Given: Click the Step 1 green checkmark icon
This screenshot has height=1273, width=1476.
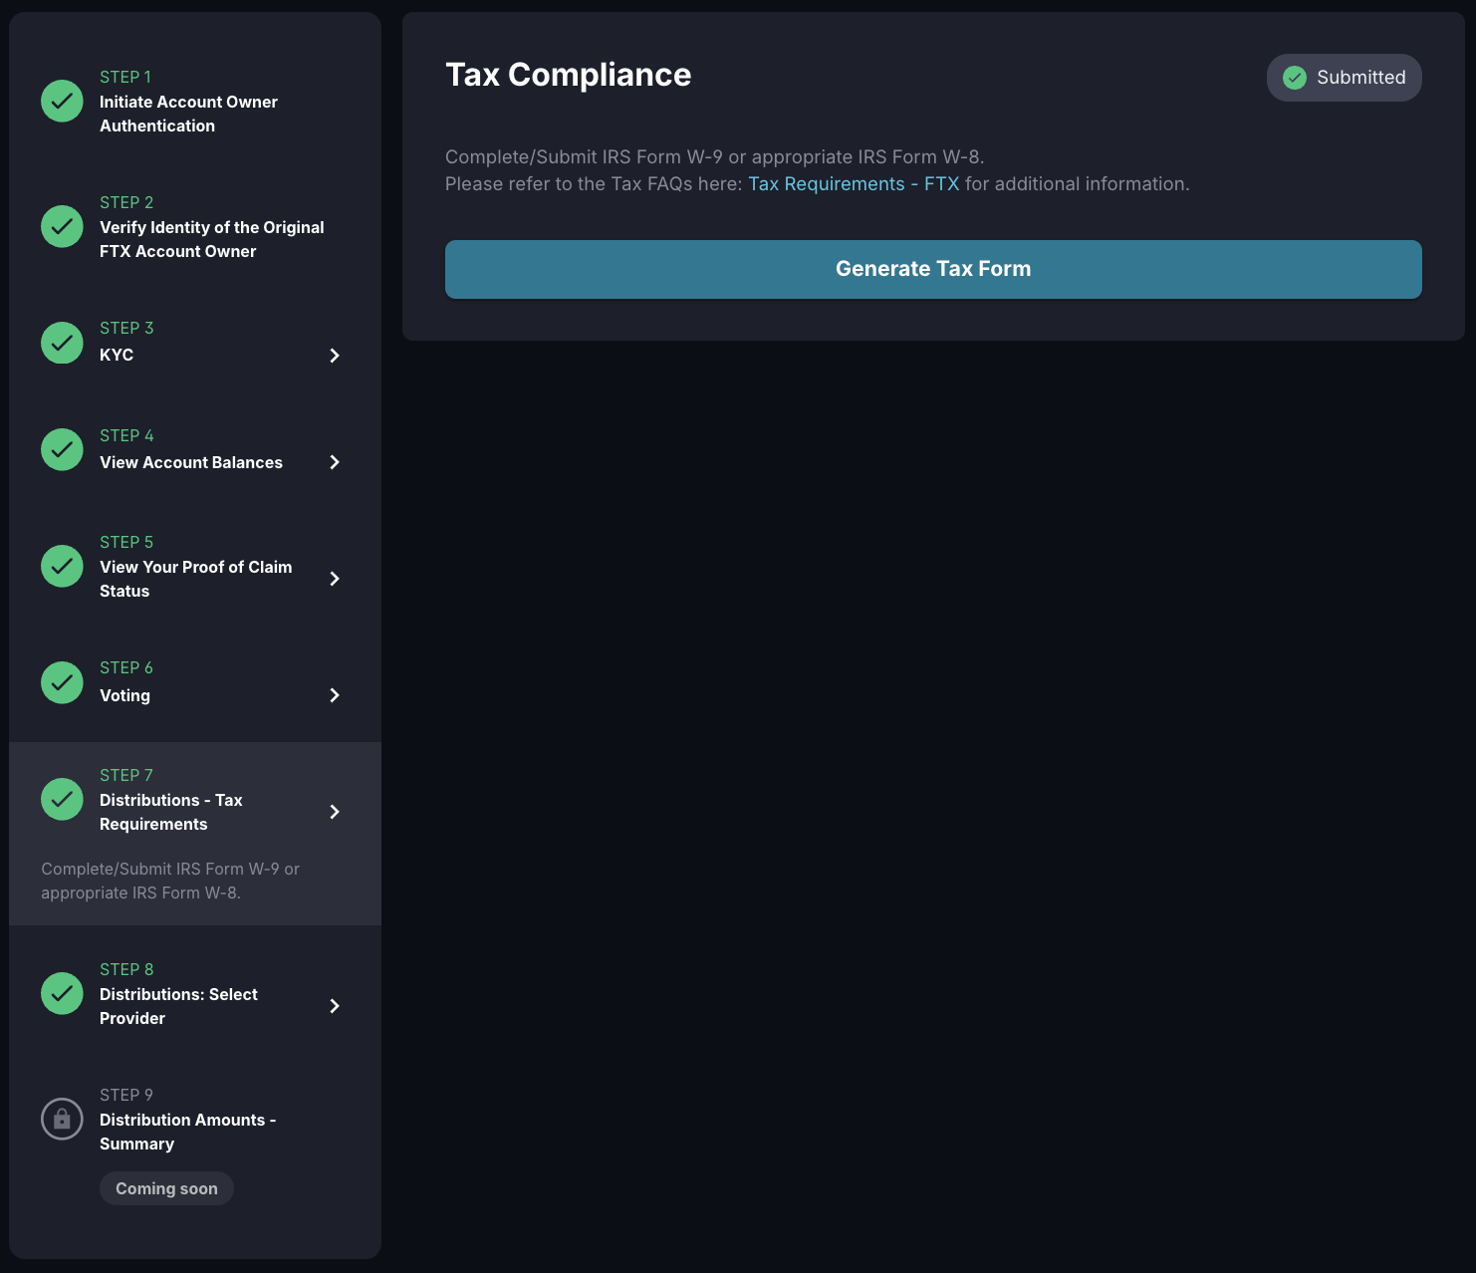Looking at the screenshot, I should point(62,102).
